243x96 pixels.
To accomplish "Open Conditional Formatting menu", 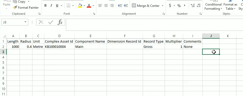I will (x=213, y=7).
